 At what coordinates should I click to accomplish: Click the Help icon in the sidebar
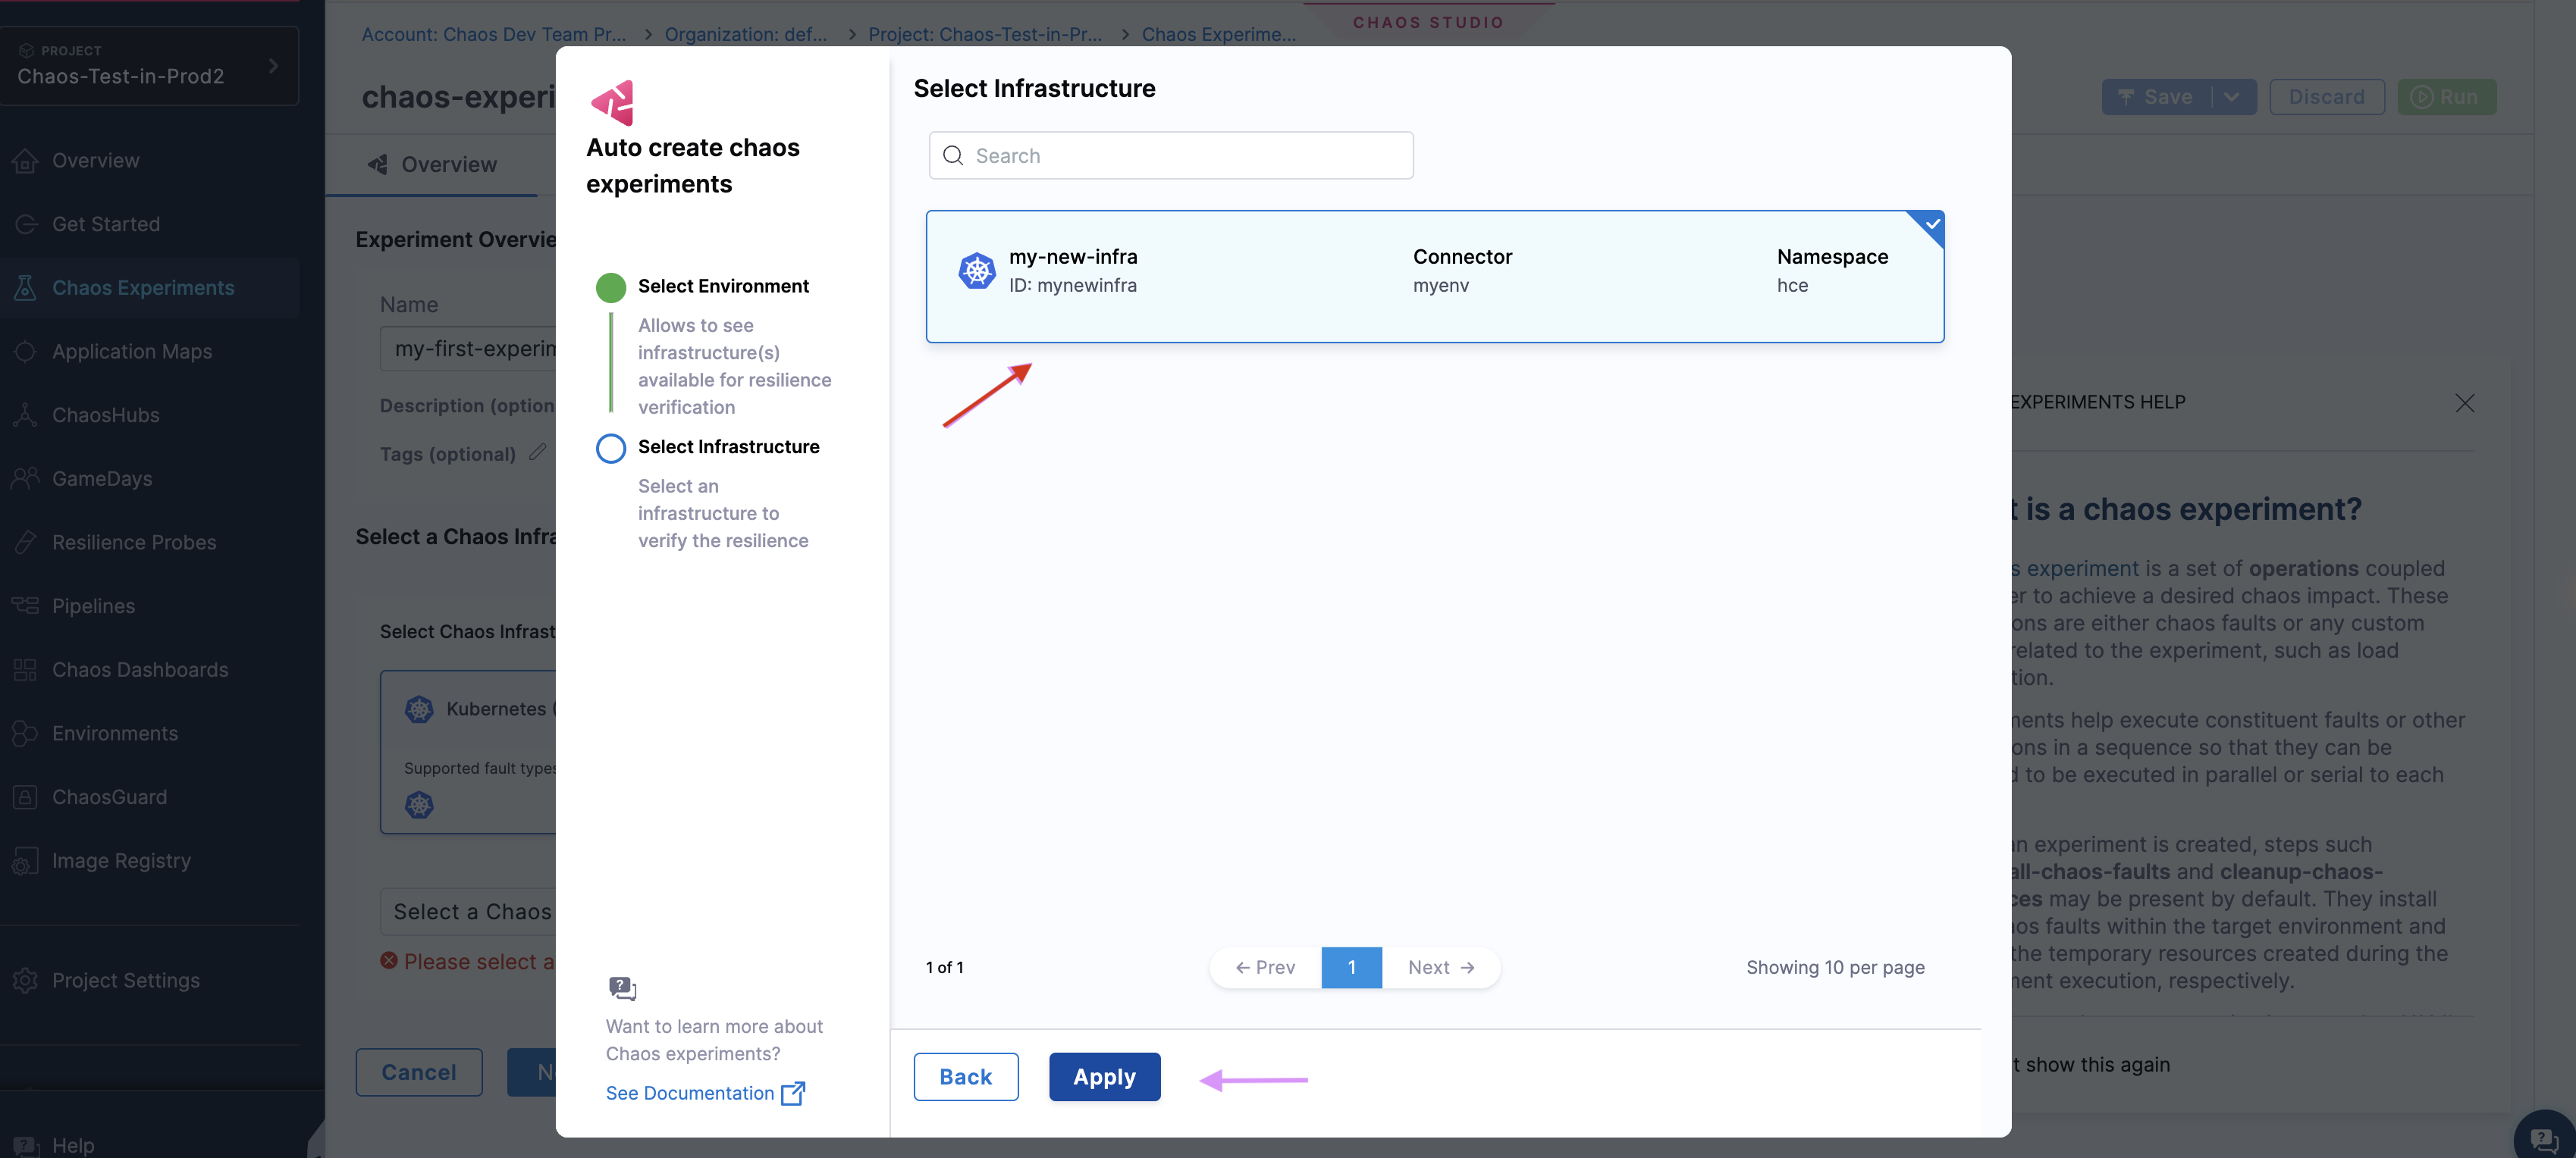[25, 1145]
